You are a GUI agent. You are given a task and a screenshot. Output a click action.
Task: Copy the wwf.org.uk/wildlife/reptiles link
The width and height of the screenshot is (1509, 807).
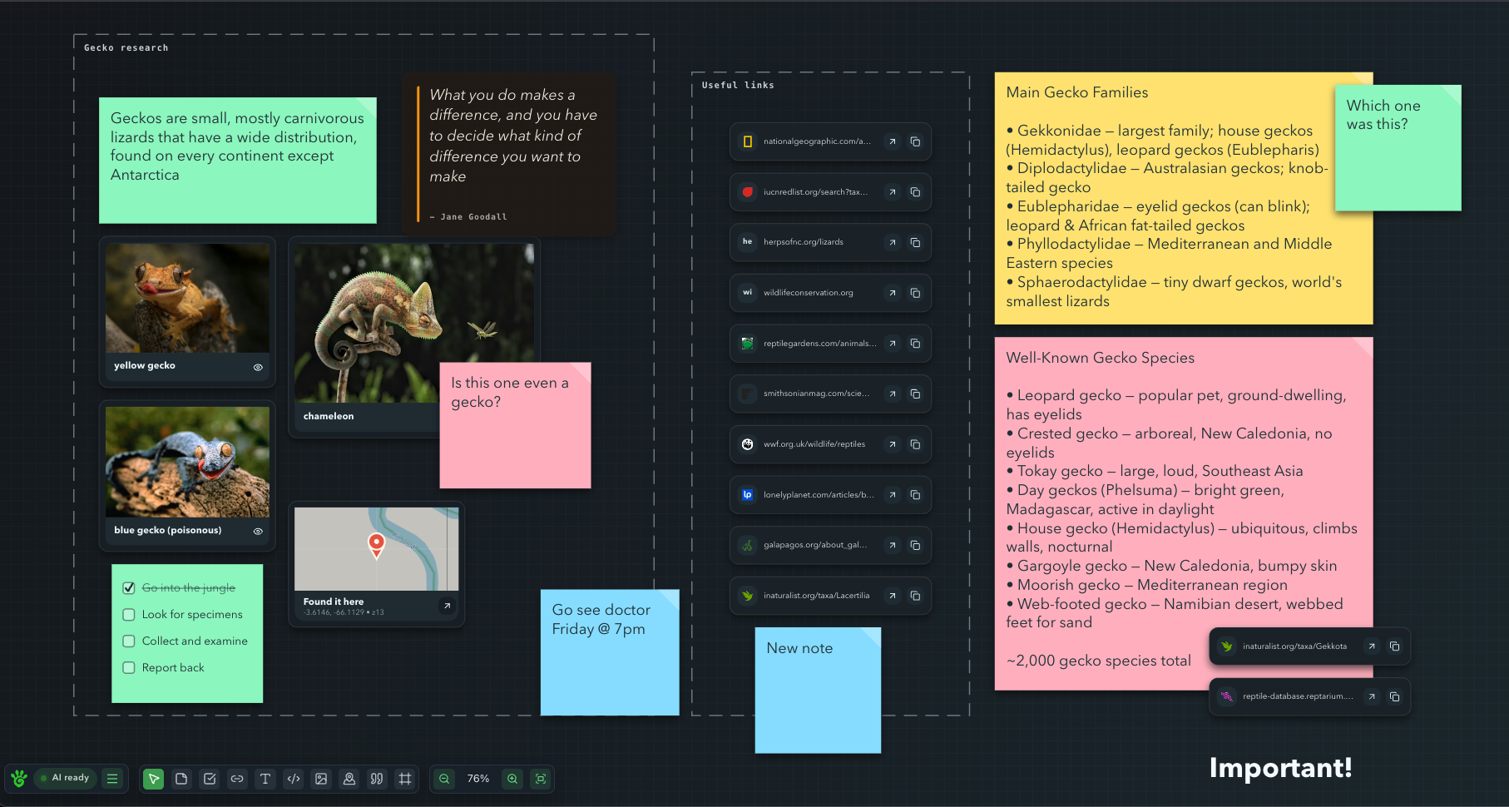click(916, 444)
